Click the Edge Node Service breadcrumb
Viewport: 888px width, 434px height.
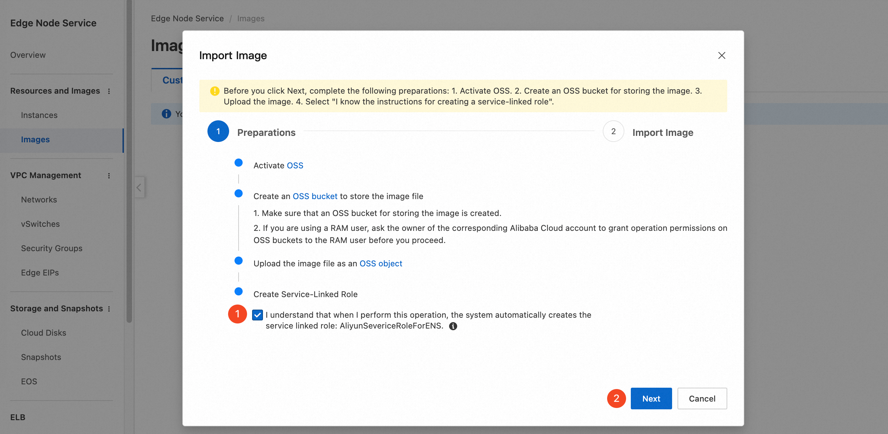tap(187, 19)
